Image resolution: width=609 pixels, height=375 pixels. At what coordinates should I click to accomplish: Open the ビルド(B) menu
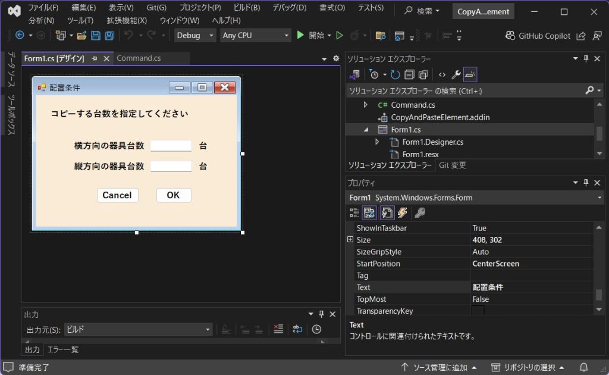pos(246,8)
